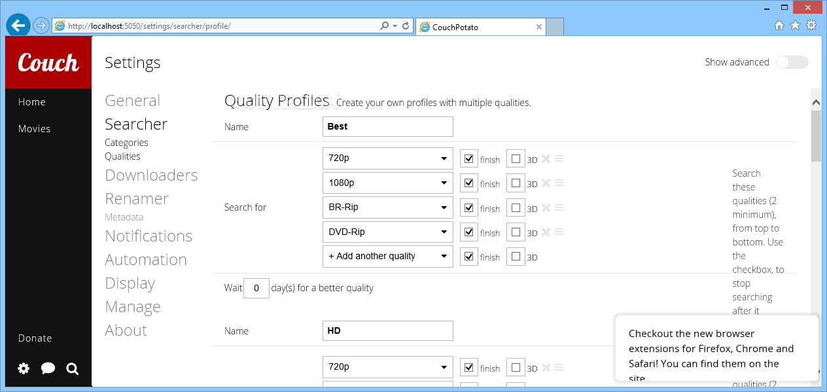Grab reorder handle of Best profile 720p row

click(x=559, y=158)
